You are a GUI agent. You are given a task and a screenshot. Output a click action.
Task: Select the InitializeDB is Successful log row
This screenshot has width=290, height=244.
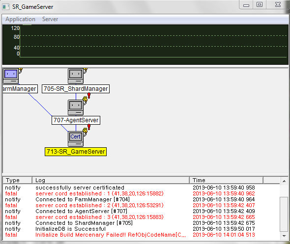141,229
